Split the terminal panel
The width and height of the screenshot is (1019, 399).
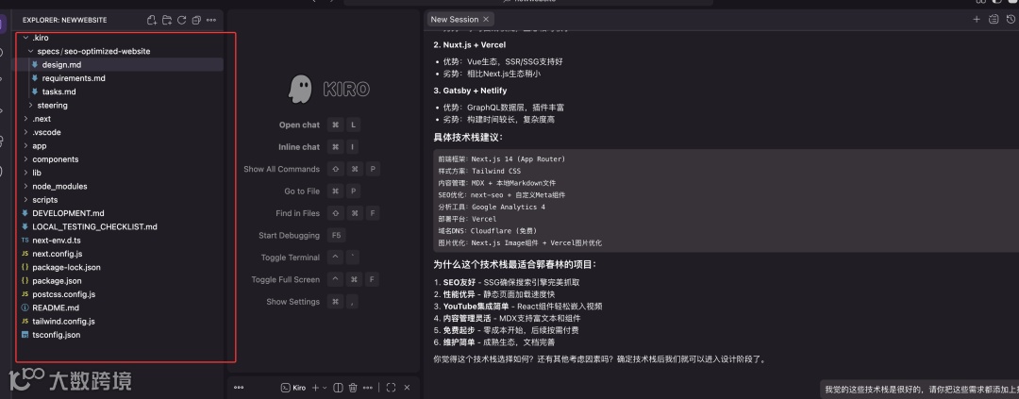tap(338, 388)
